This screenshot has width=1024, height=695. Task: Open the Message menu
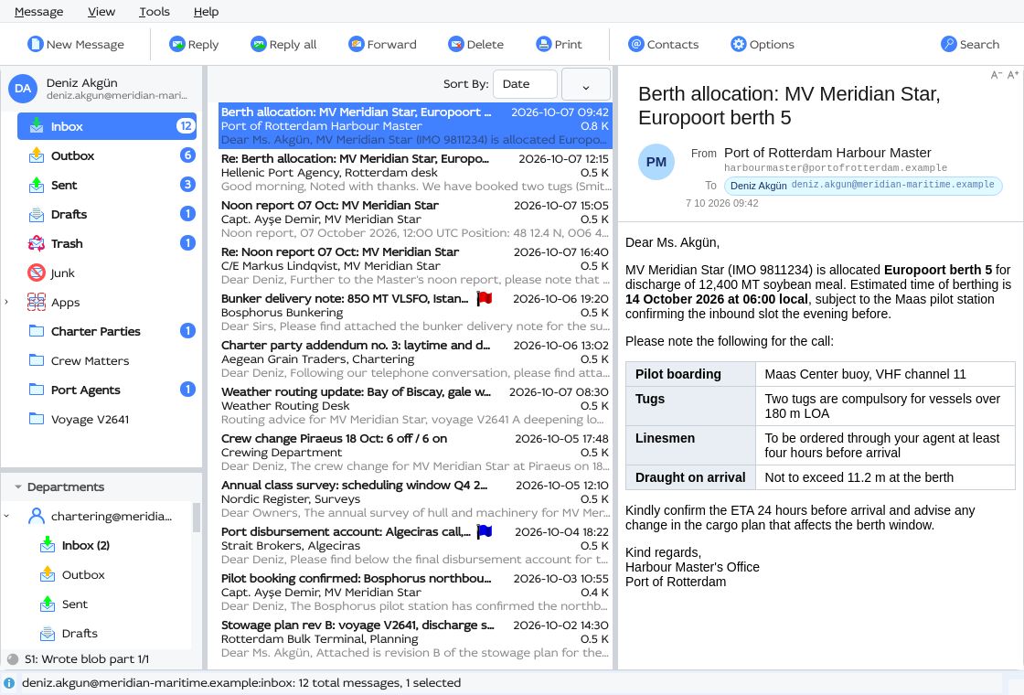point(39,12)
